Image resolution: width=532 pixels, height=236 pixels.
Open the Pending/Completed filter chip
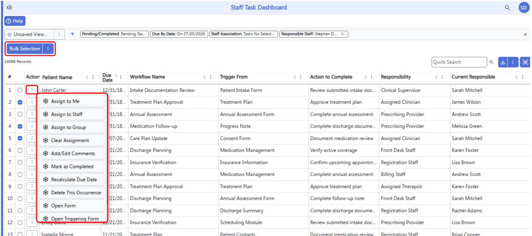tap(114, 34)
